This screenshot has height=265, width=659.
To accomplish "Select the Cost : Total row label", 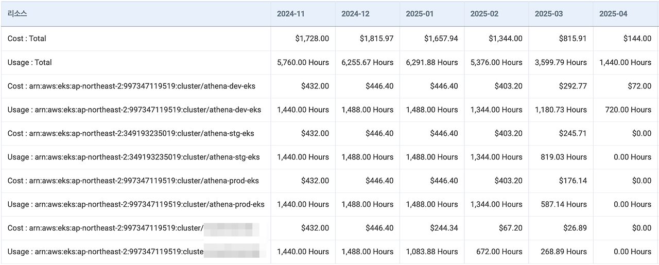I will pyautogui.click(x=27, y=39).
